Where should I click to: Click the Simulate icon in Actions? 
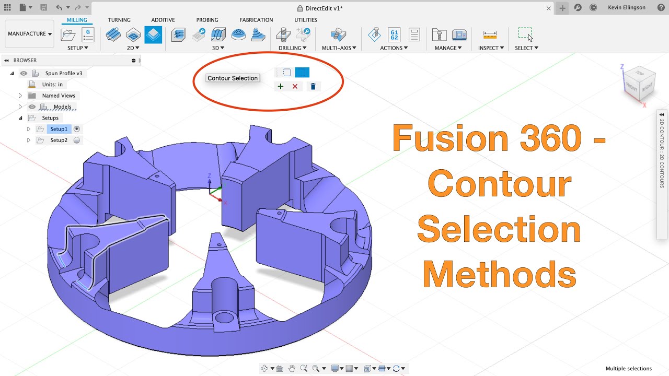374,35
